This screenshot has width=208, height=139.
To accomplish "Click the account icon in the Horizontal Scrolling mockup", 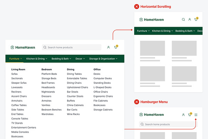I will point(190,19).
